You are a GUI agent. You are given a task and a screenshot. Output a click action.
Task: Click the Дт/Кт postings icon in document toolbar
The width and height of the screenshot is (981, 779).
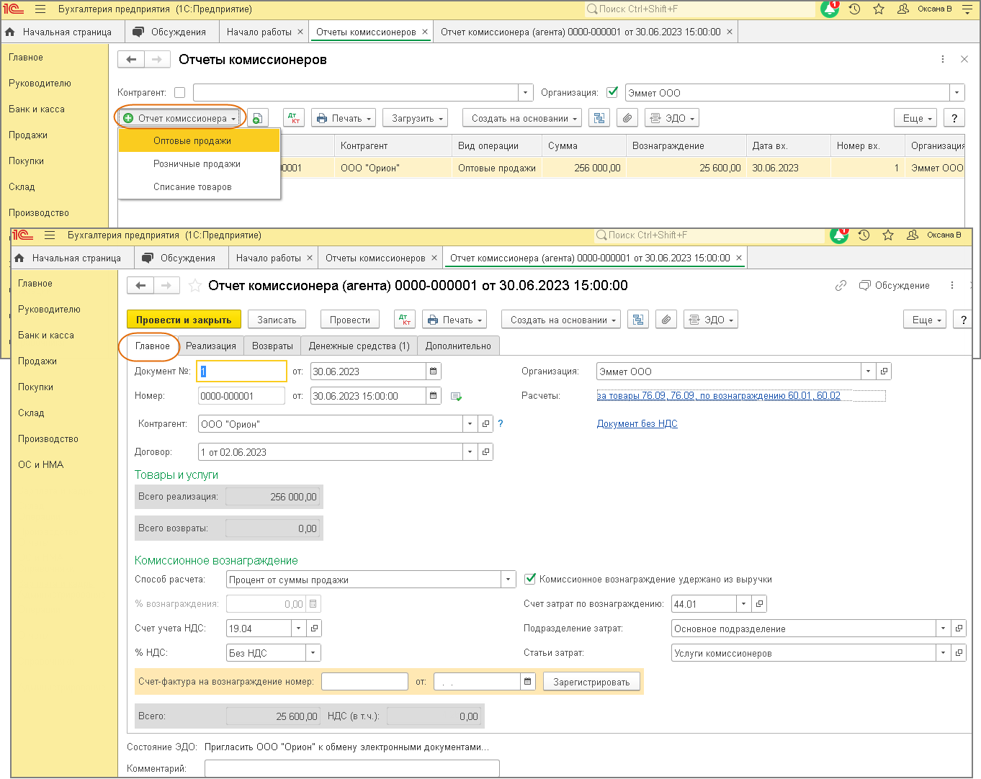coord(405,320)
